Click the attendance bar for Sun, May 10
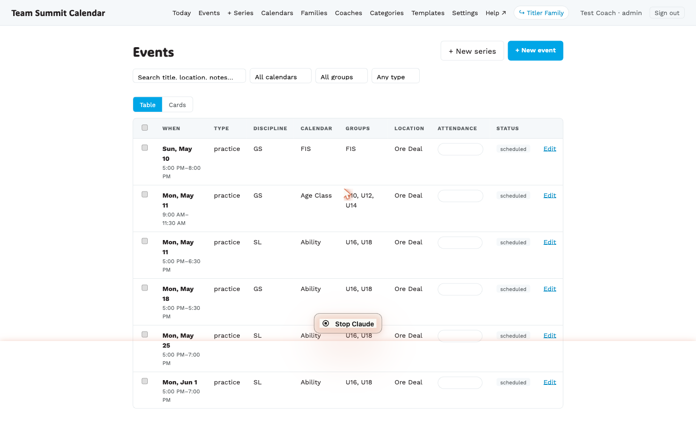 (x=460, y=149)
